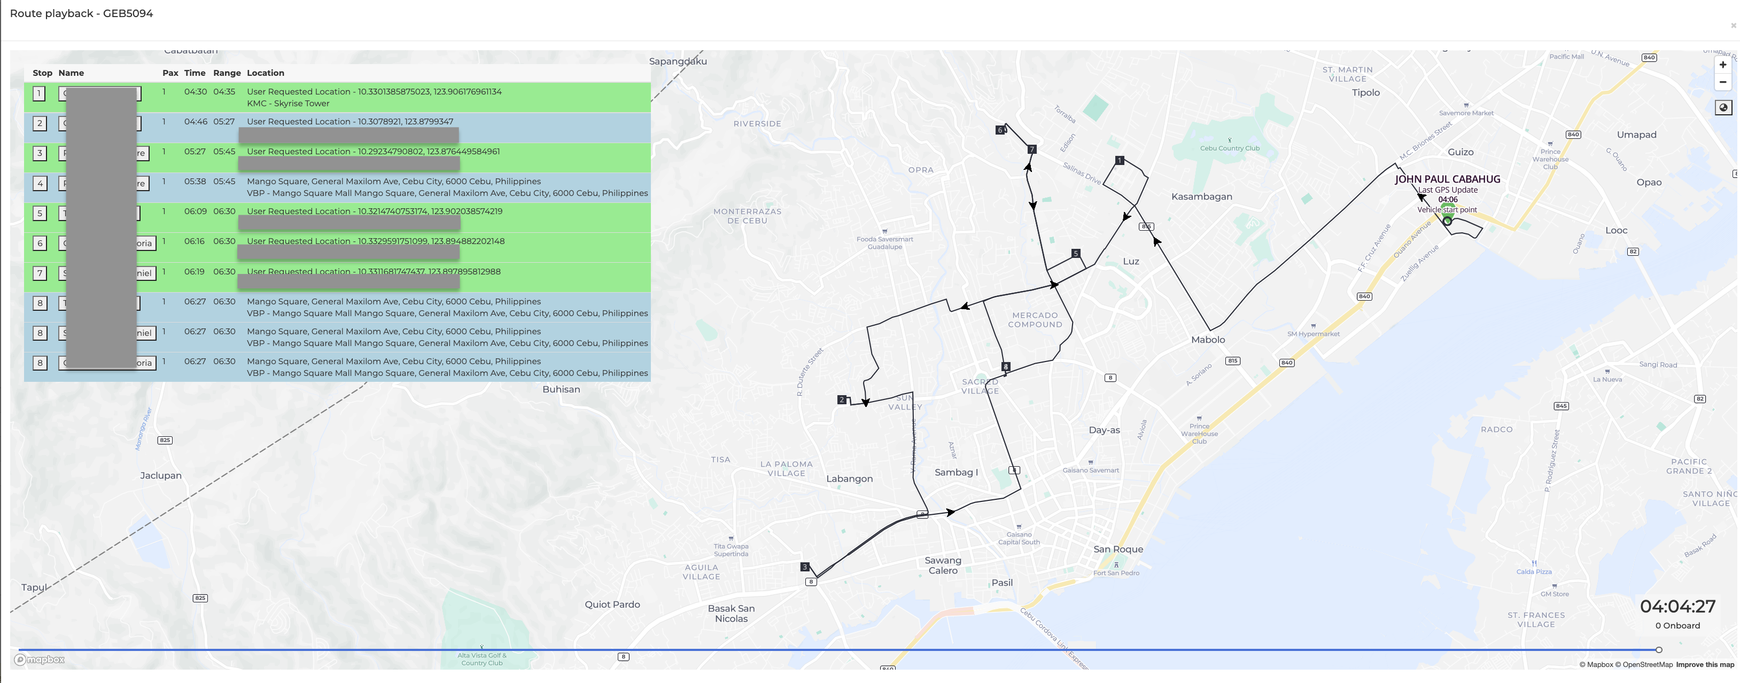Click the Pax column header
Image resolution: width=1740 pixels, height=683 pixels.
tap(170, 73)
